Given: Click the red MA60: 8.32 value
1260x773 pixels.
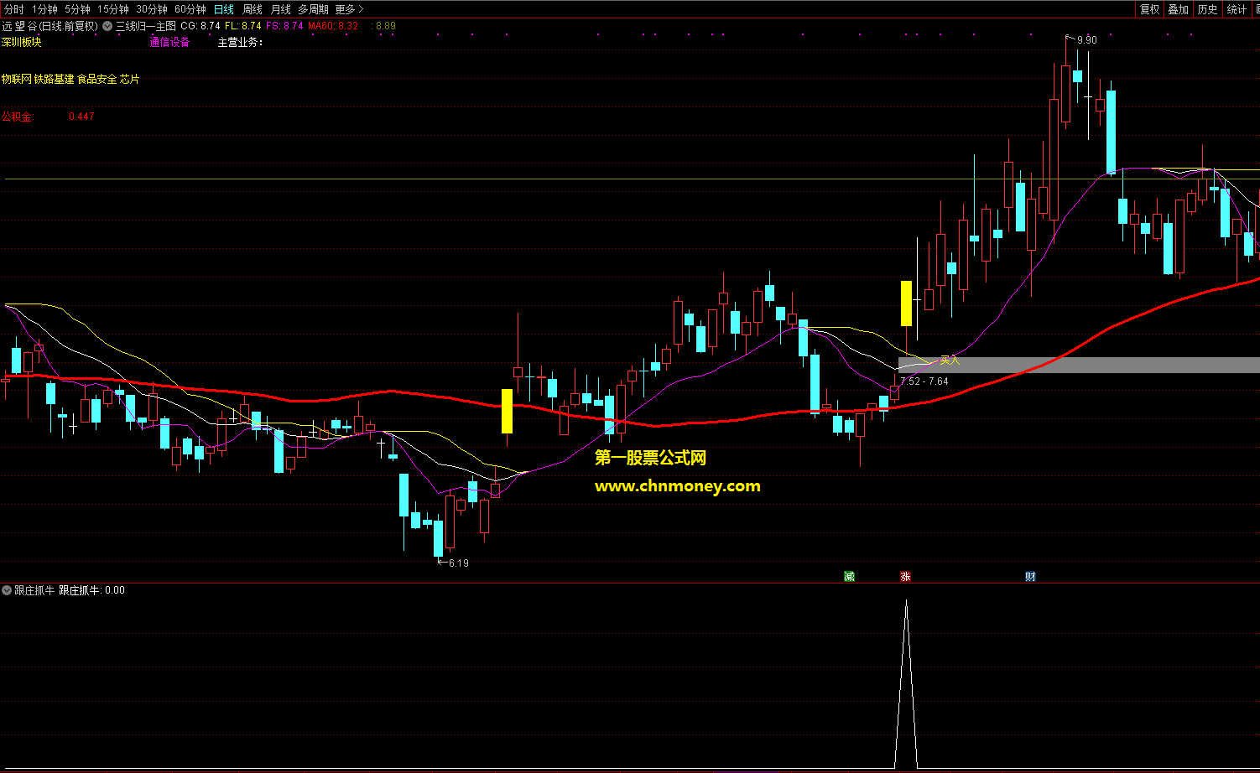Looking at the screenshot, I should pos(333,26).
